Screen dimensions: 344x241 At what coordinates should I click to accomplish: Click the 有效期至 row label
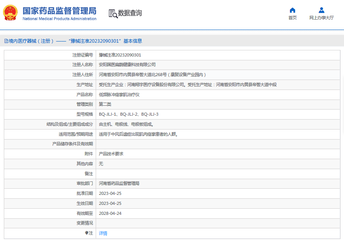[x=85, y=213]
